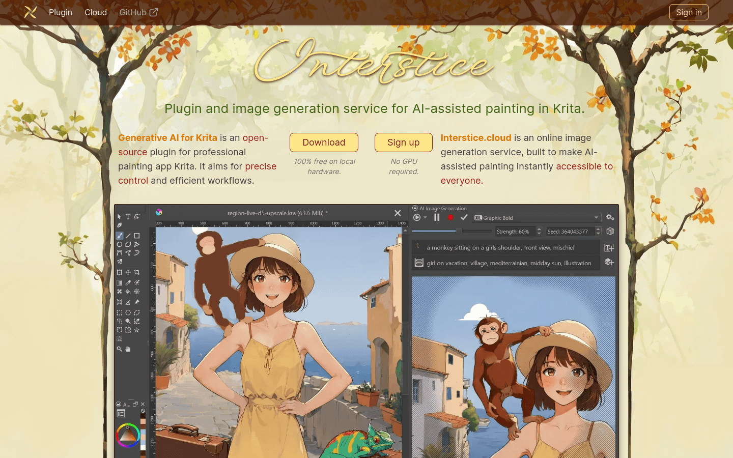Apply result with the checkmark button

(x=464, y=217)
